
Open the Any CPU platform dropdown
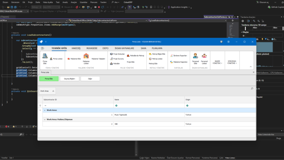click(x=51, y=7)
